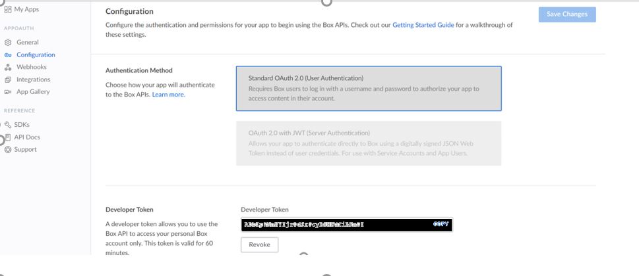
Task: Open API Docs reference
Action: click(x=27, y=137)
